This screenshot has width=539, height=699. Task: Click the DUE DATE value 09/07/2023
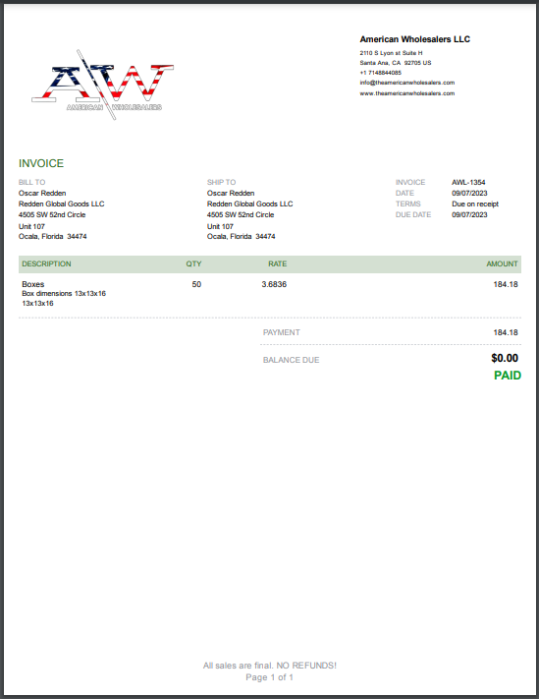point(469,214)
